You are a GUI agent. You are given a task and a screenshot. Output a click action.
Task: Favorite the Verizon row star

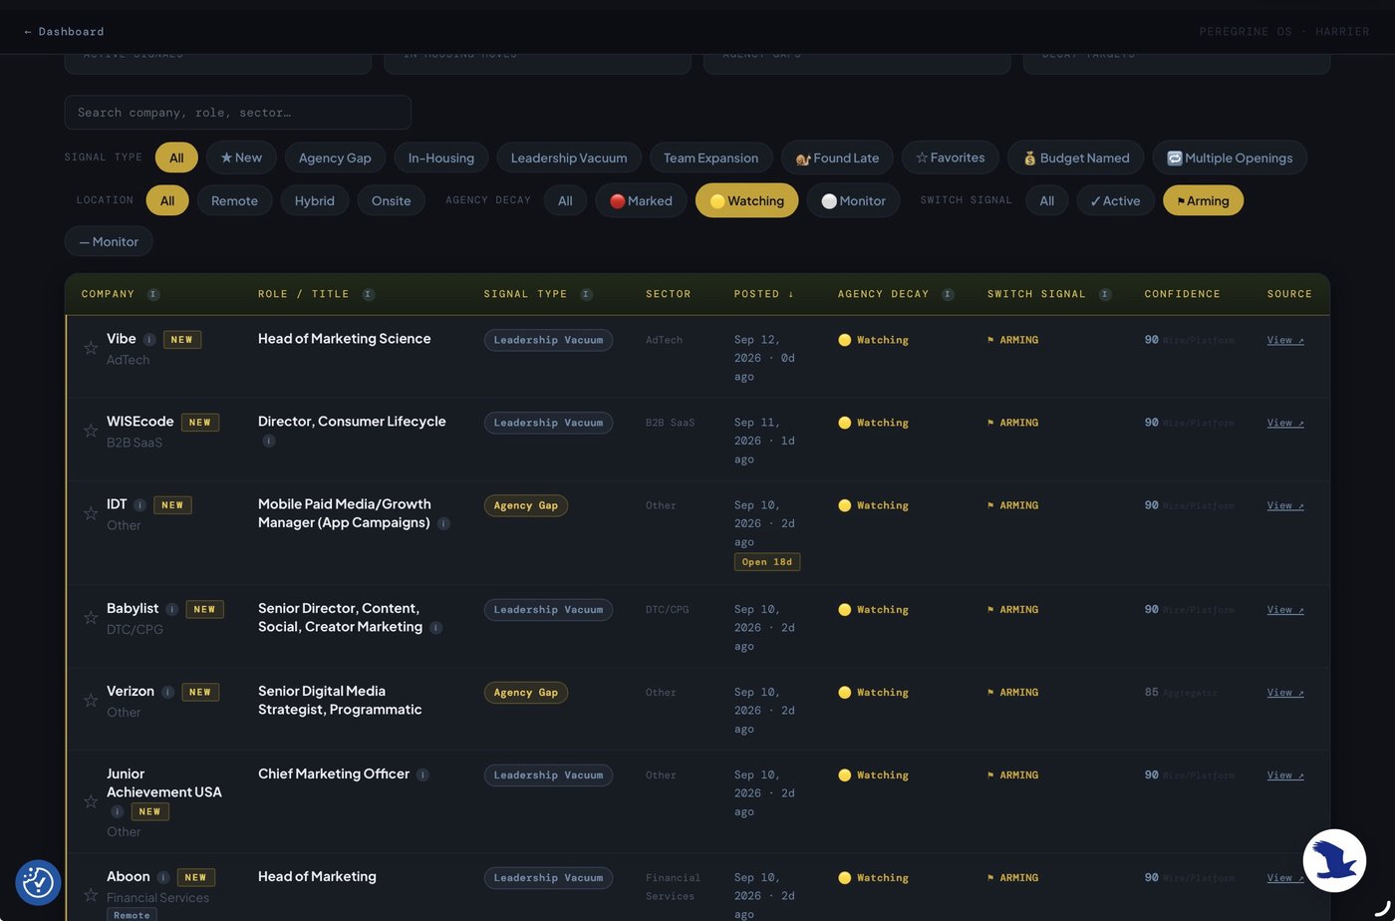(91, 701)
